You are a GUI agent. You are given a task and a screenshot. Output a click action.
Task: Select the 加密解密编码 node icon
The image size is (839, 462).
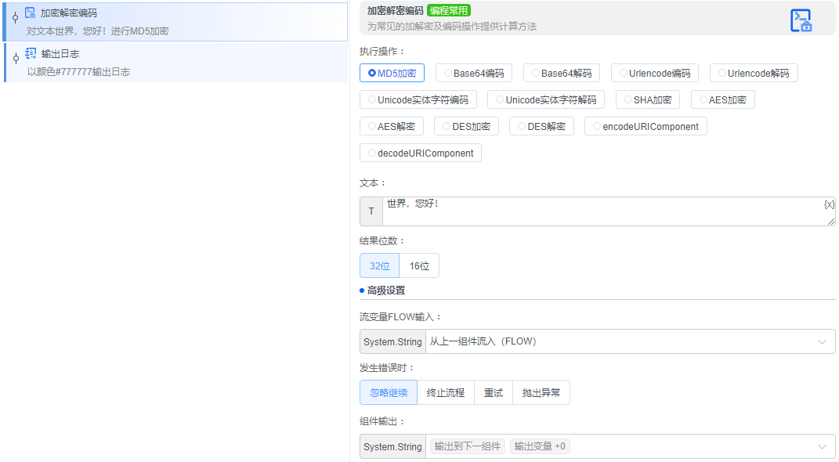(31, 13)
